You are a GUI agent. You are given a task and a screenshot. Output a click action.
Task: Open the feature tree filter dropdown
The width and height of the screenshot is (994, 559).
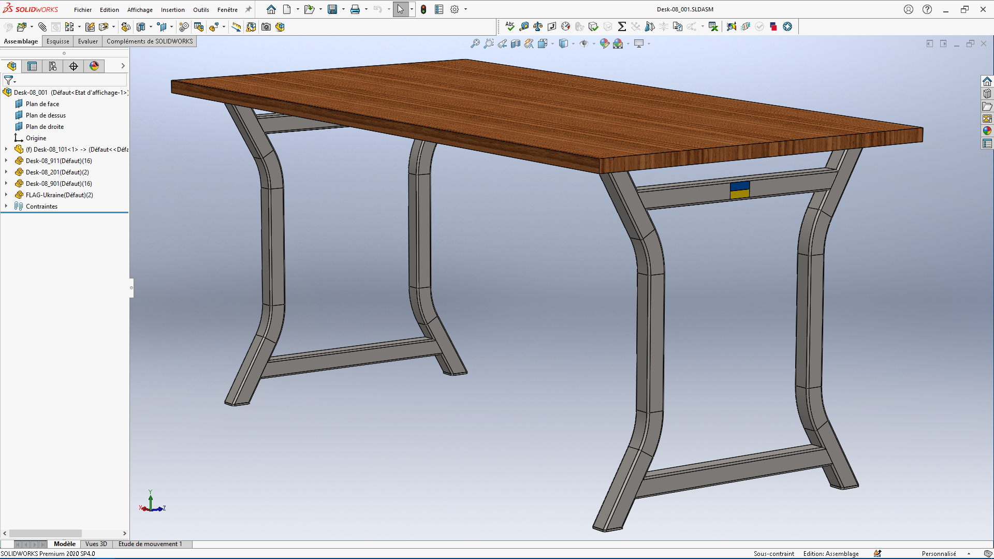point(10,80)
